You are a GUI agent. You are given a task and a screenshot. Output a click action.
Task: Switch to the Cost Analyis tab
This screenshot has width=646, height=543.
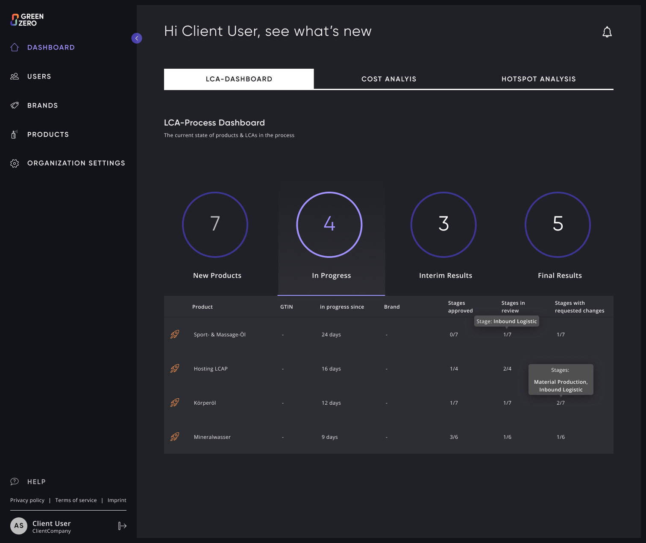(x=389, y=79)
